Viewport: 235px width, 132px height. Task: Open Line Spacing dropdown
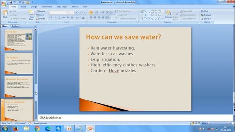112,12
